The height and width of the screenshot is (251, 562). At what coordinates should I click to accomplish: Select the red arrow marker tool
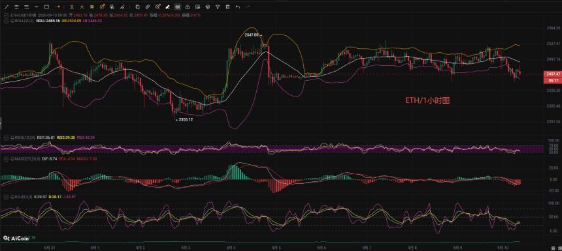58,7
